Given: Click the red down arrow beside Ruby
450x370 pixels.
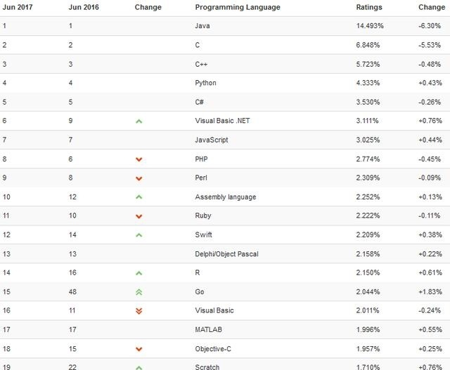Looking at the screenshot, I should point(139,216).
